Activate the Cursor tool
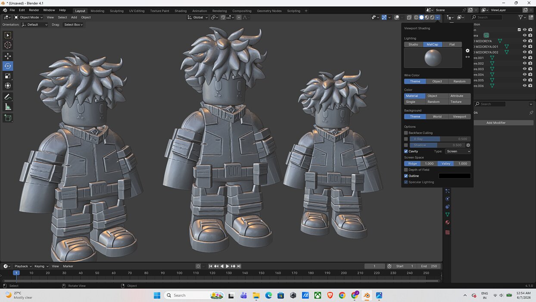 click(x=8, y=45)
